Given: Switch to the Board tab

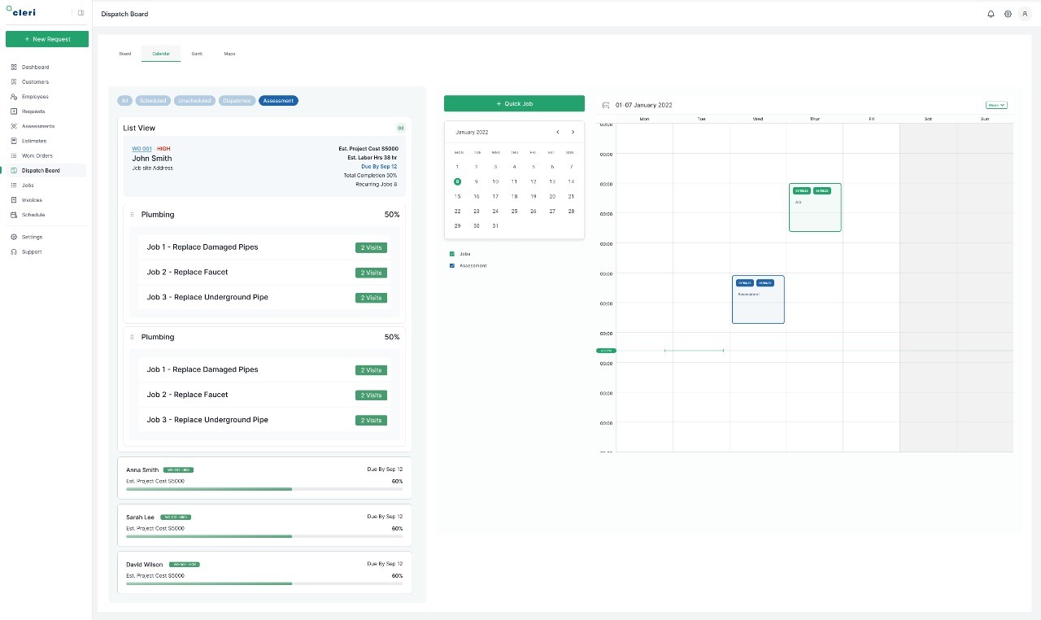Looking at the screenshot, I should tap(125, 54).
